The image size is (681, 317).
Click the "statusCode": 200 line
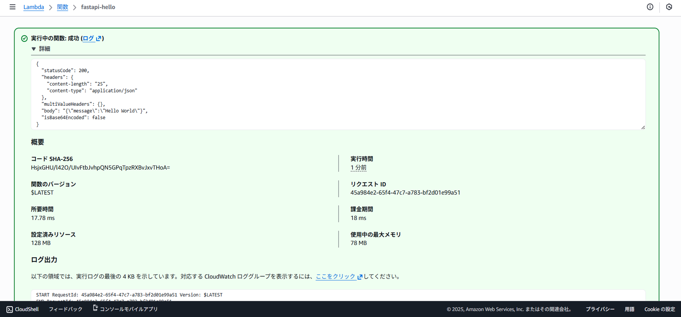pos(65,71)
